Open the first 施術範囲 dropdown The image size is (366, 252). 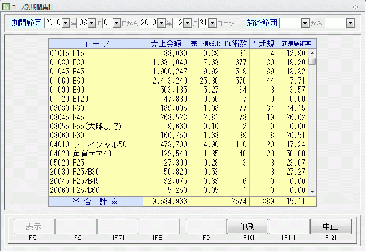305,24
